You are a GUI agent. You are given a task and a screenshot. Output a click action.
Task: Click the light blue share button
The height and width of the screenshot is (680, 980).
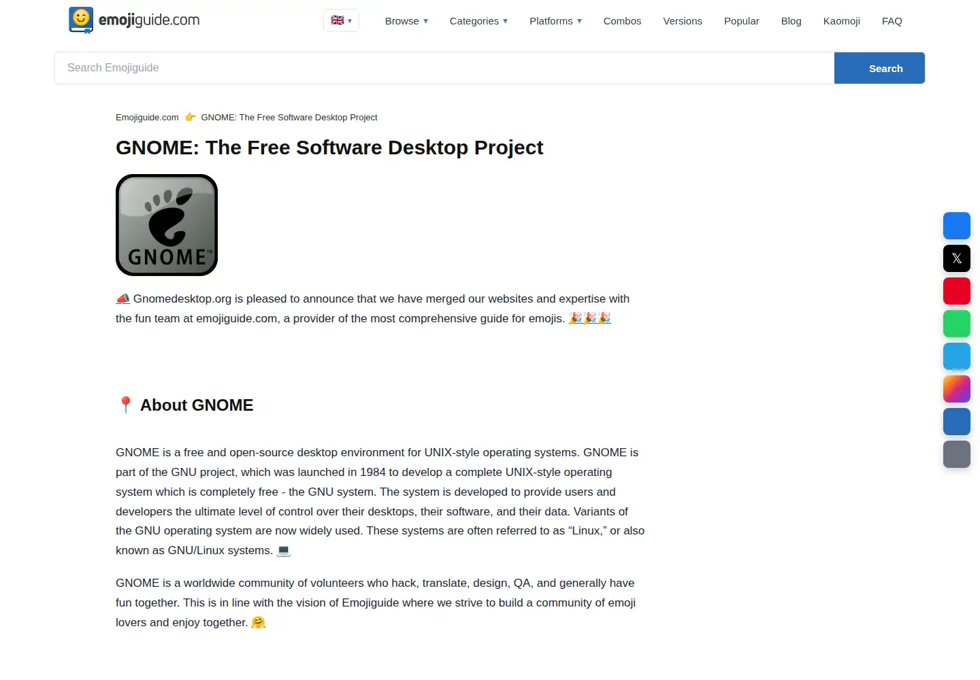coord(956,356)
